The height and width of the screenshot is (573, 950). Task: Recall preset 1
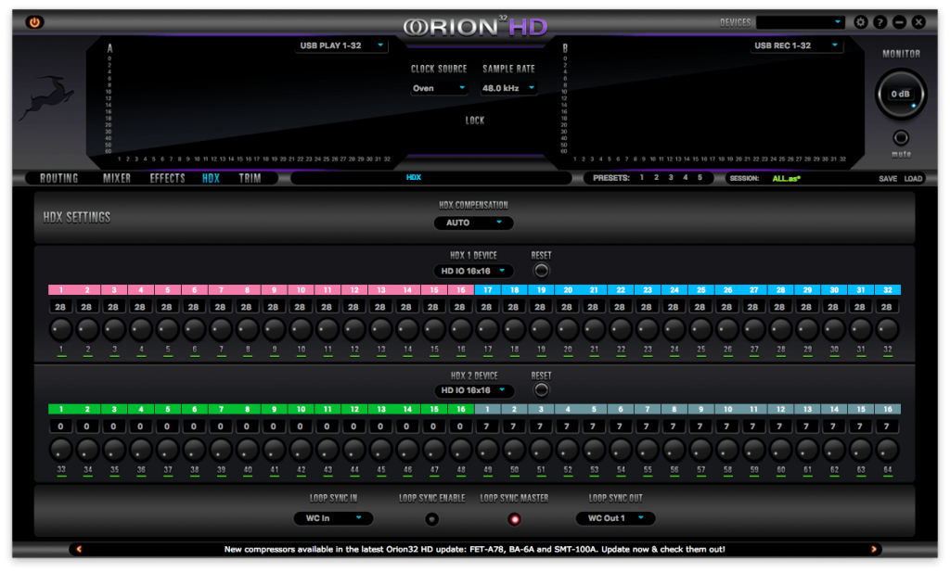(x=642, y=177)
